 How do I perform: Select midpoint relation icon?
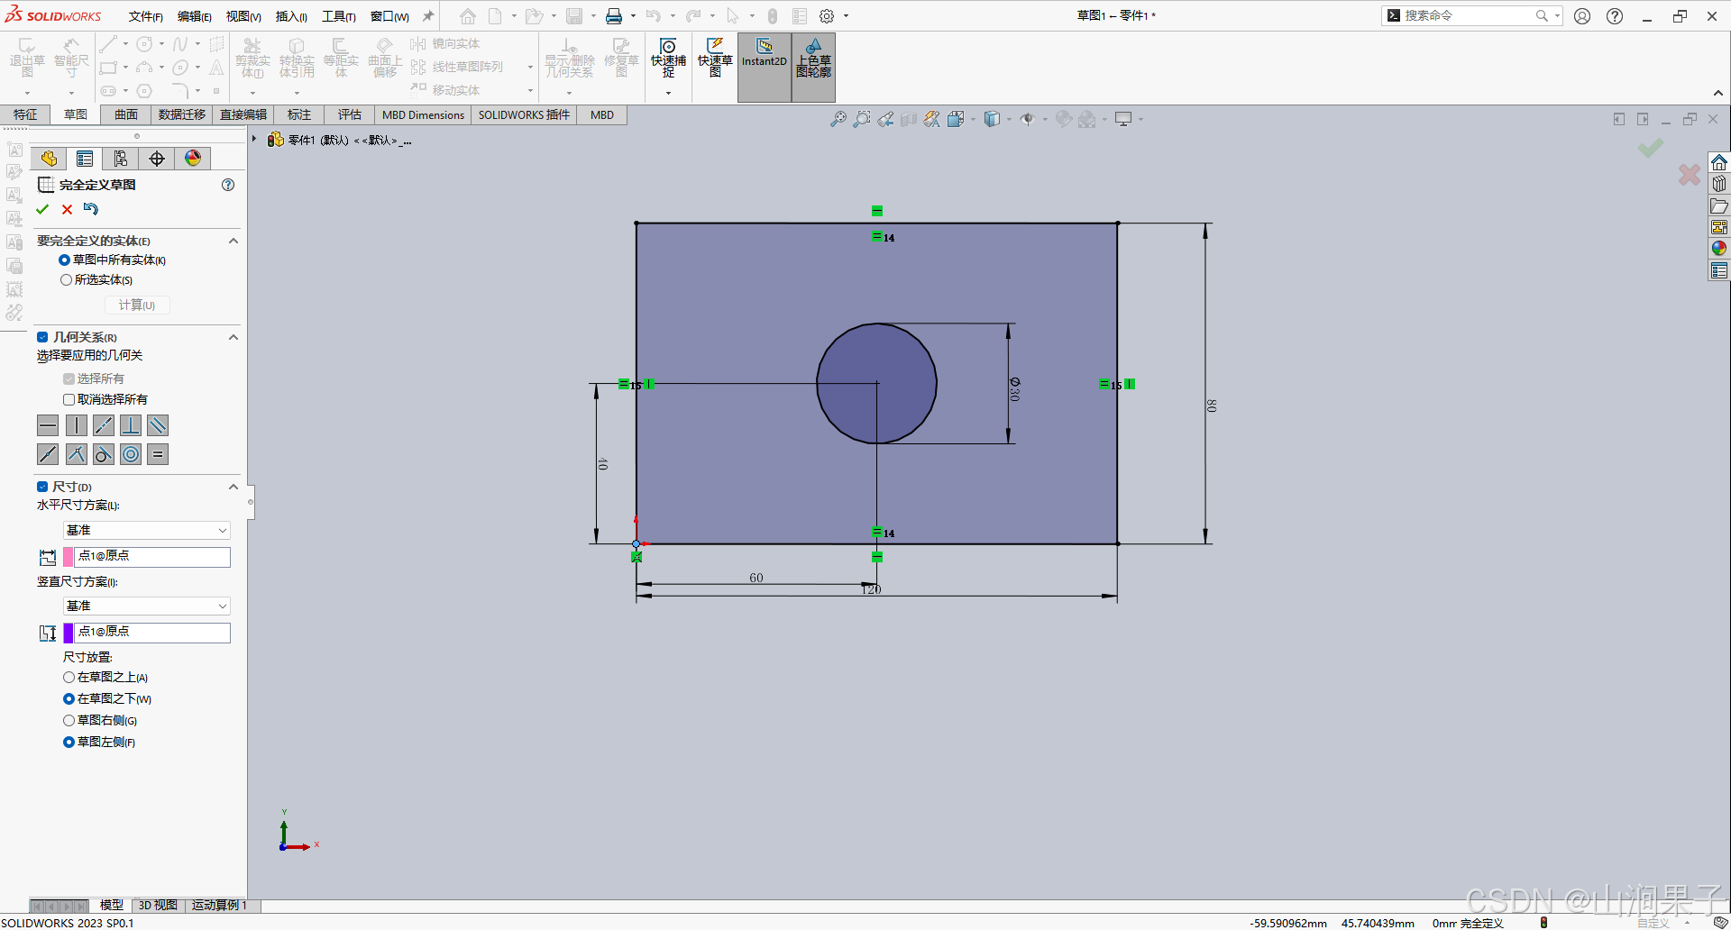coord(48,454)
